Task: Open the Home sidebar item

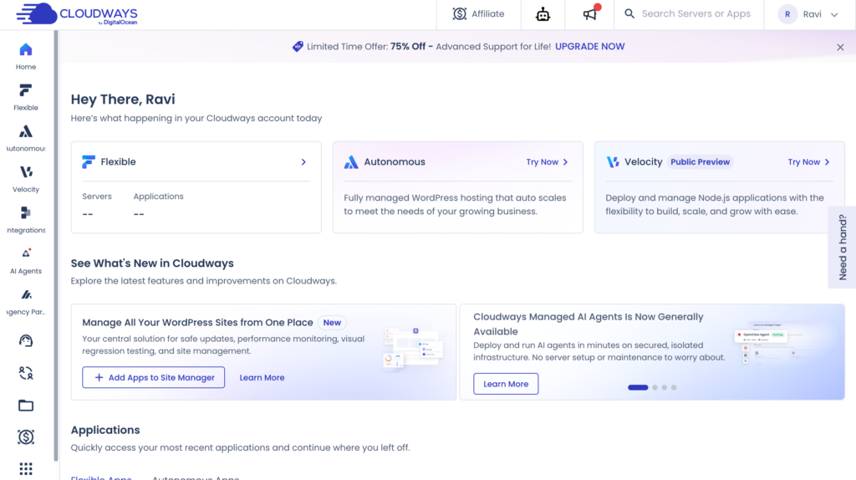Action: coord(26,56)
